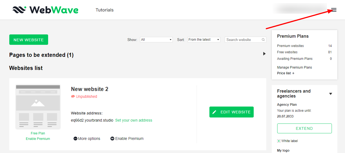The image size is (345, 153).
Task: Collapse Freelancers and agencies panel
Action: tap(331, 94)
